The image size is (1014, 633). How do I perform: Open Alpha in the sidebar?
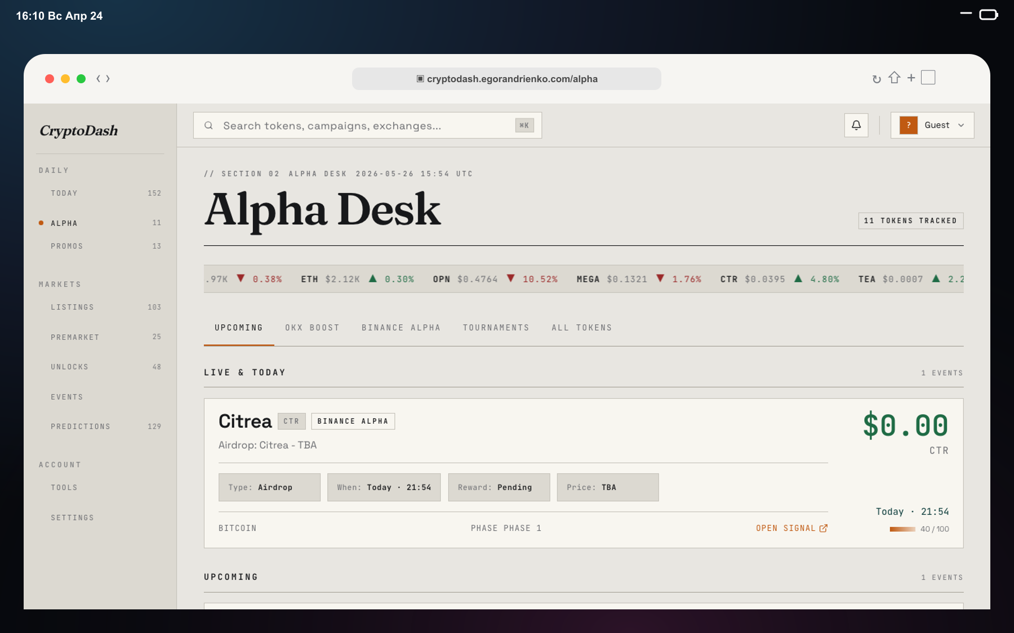coord(100,223)
